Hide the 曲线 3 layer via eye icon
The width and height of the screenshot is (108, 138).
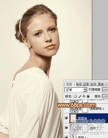point(66,128)
